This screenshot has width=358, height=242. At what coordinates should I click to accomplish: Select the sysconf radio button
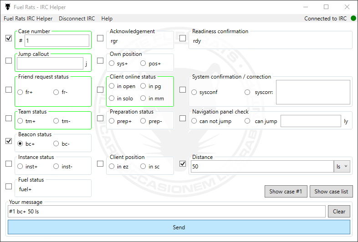(x=194, y=92)
